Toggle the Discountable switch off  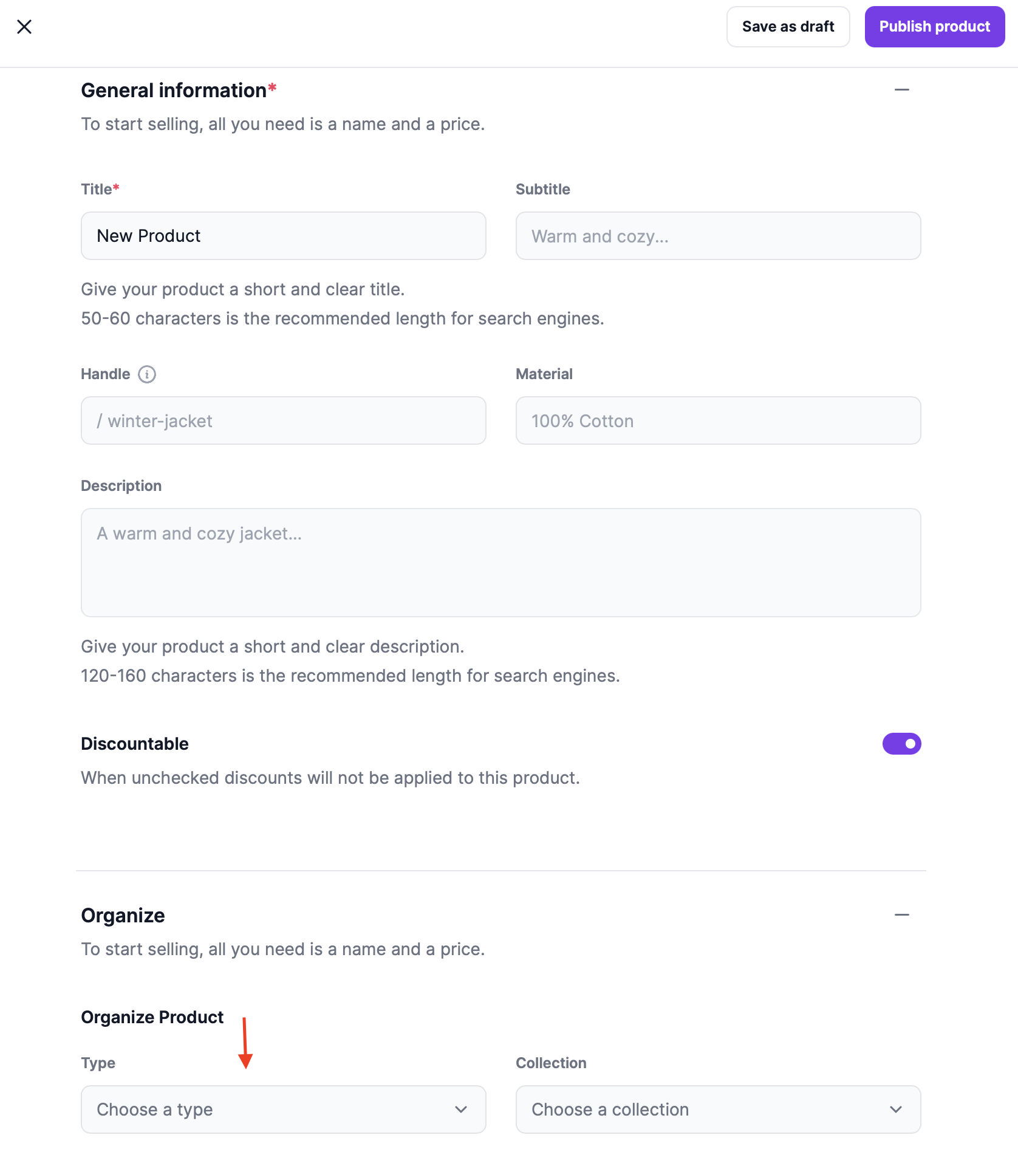pos(901,744)
